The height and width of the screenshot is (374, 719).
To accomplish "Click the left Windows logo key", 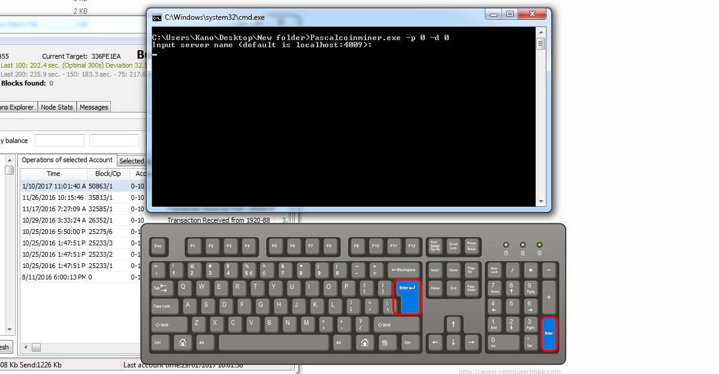I will pyautogui.click(x=182, y=343).
